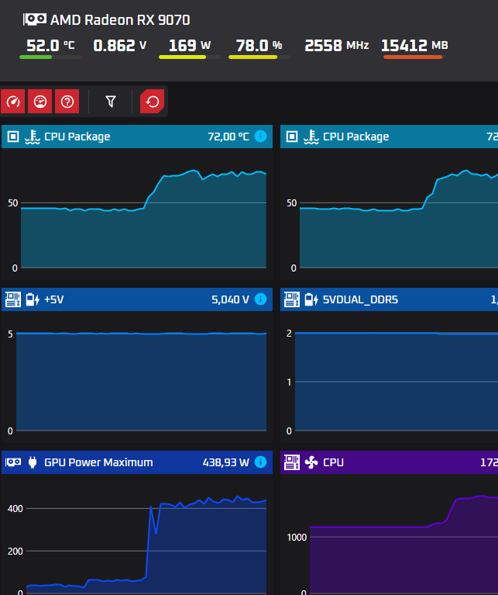
Task: Click the graphics card icon beside AMD Radeon
Action: (35, 19)
